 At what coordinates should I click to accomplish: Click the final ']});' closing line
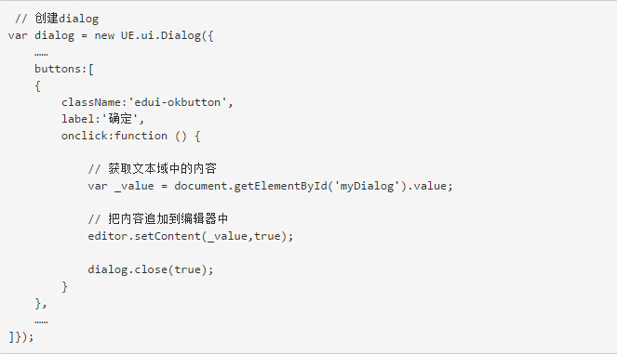coord(21,337)
